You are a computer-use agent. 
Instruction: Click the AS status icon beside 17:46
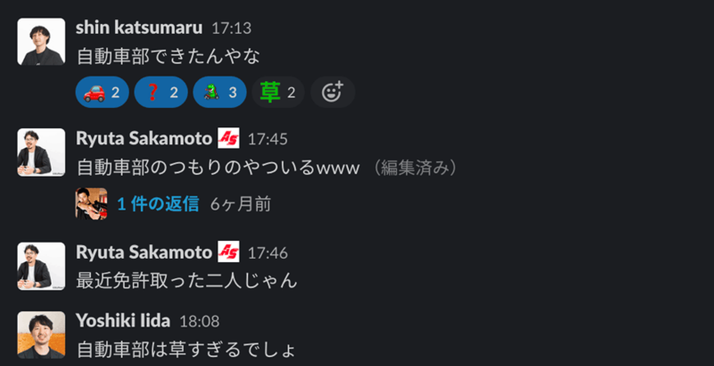pos(229,252)
